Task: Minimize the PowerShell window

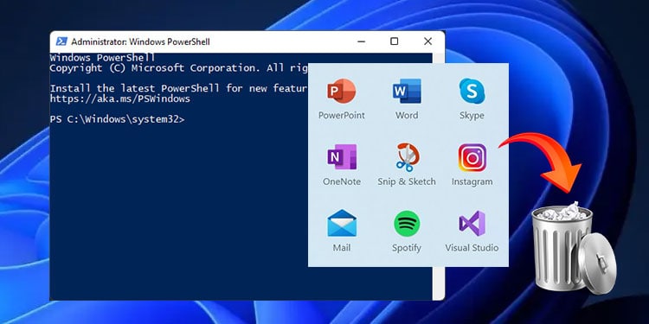Action: pos(362,41)
